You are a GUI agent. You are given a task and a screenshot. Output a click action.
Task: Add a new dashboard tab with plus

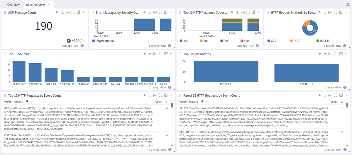pyautogui.click(x=59, y=5)
